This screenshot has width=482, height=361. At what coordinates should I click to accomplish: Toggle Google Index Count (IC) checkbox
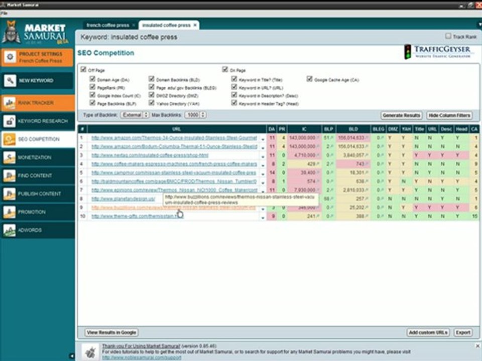(x=92, y=95)
